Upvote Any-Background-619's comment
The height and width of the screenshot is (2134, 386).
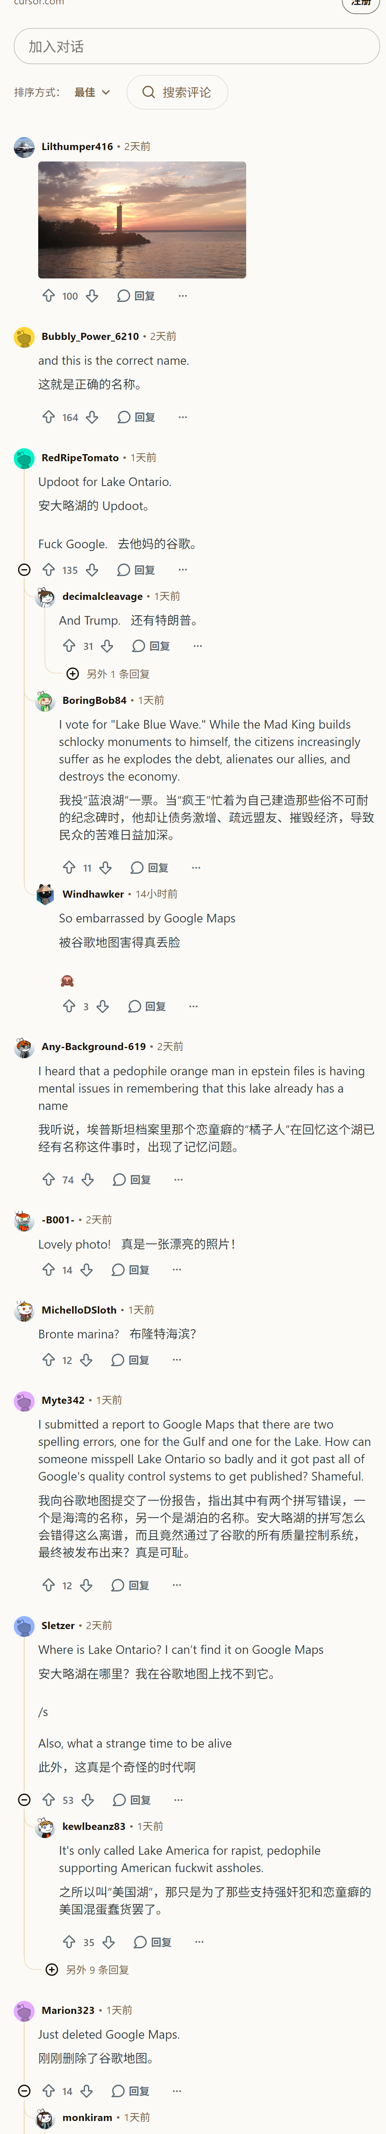point(49,1179)
